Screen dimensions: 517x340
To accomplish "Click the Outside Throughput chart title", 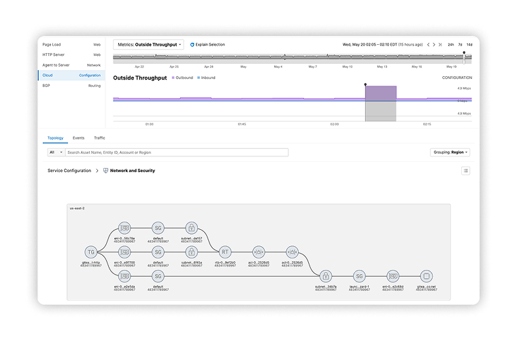I will coord(140,78).
